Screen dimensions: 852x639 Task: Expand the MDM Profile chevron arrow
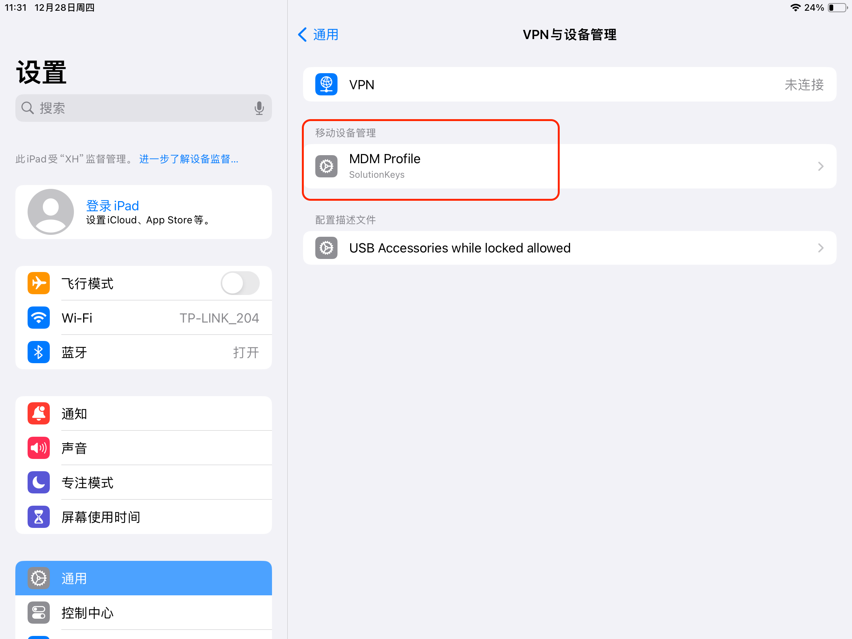821,166
